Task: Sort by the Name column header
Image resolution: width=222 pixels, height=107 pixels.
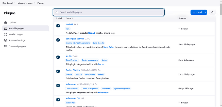Action: pyautogui.click(x=69, y=18)
